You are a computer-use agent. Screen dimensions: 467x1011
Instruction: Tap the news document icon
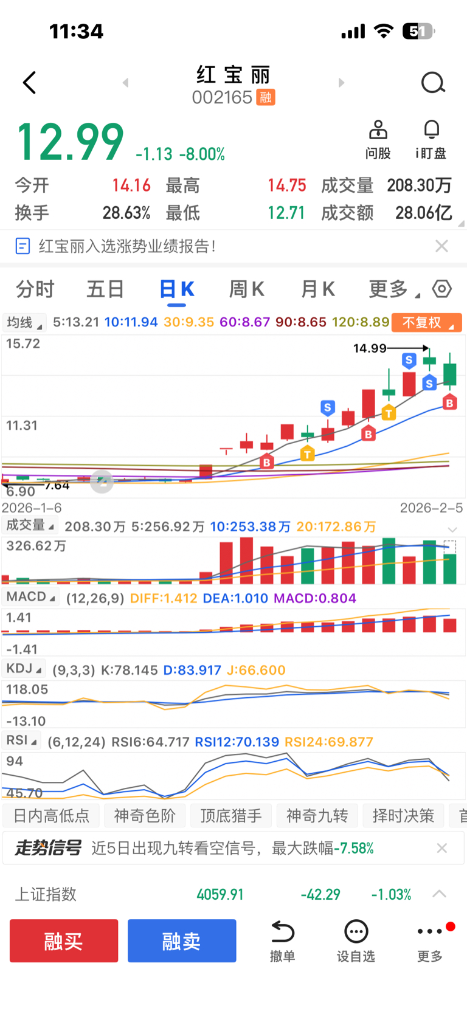pyautogui.click(x=22, y=246)
